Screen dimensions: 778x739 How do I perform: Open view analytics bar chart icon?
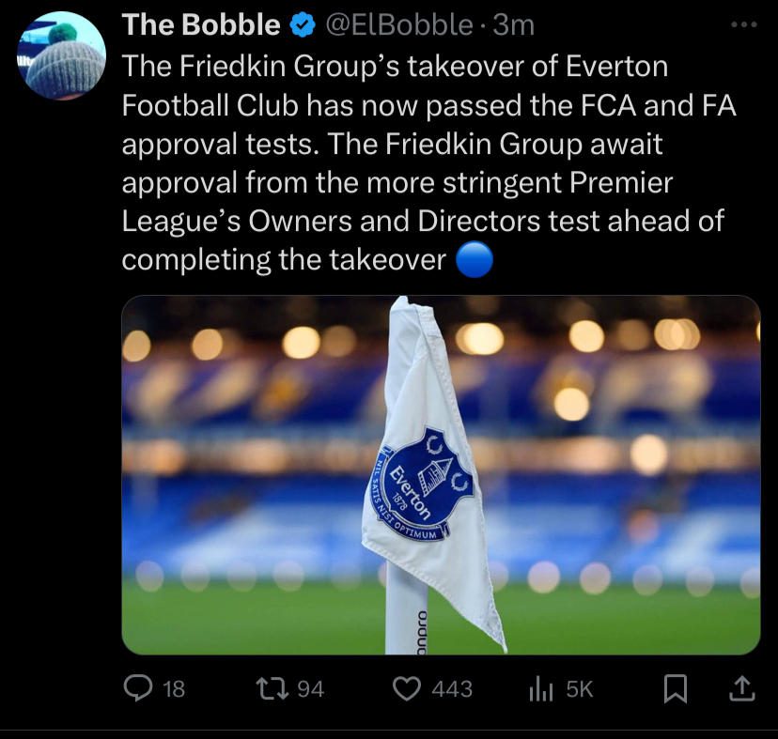[x=540, y=689]
